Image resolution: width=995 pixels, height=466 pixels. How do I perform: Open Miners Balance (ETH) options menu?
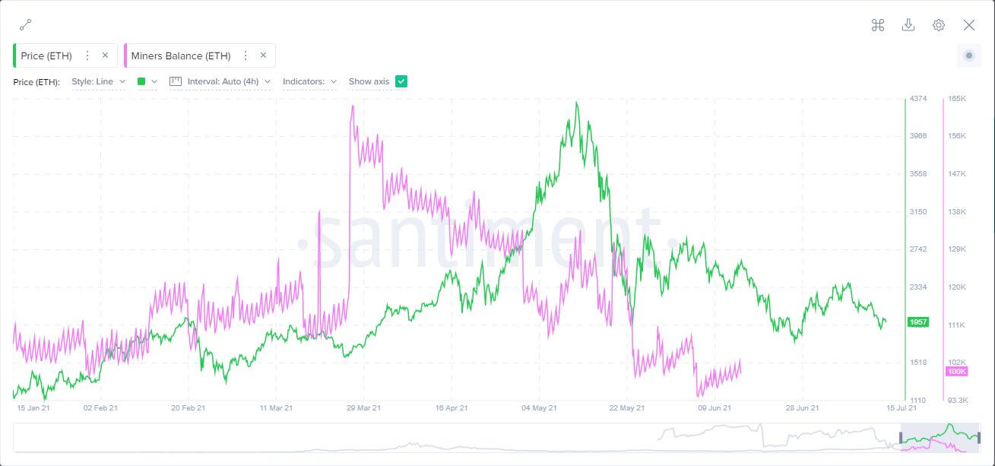pos(246,55)
